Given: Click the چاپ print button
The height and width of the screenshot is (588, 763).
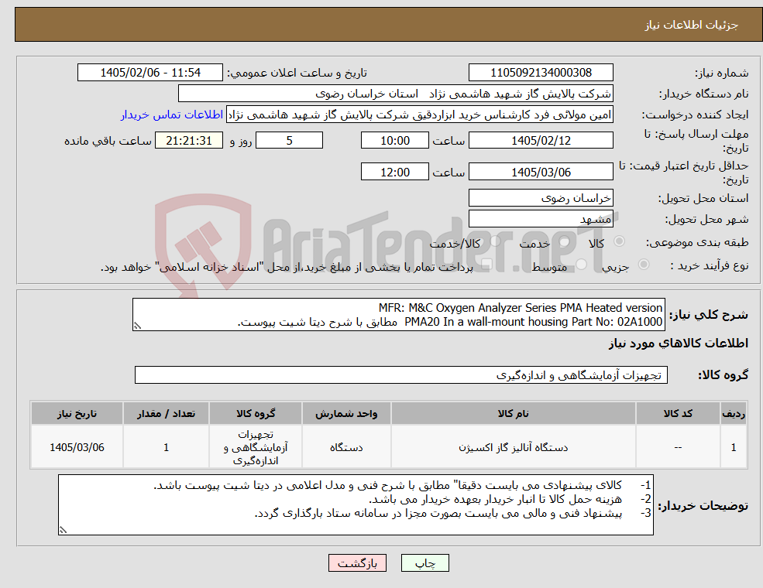Looking at the screenshot, I should pos(424,563).
